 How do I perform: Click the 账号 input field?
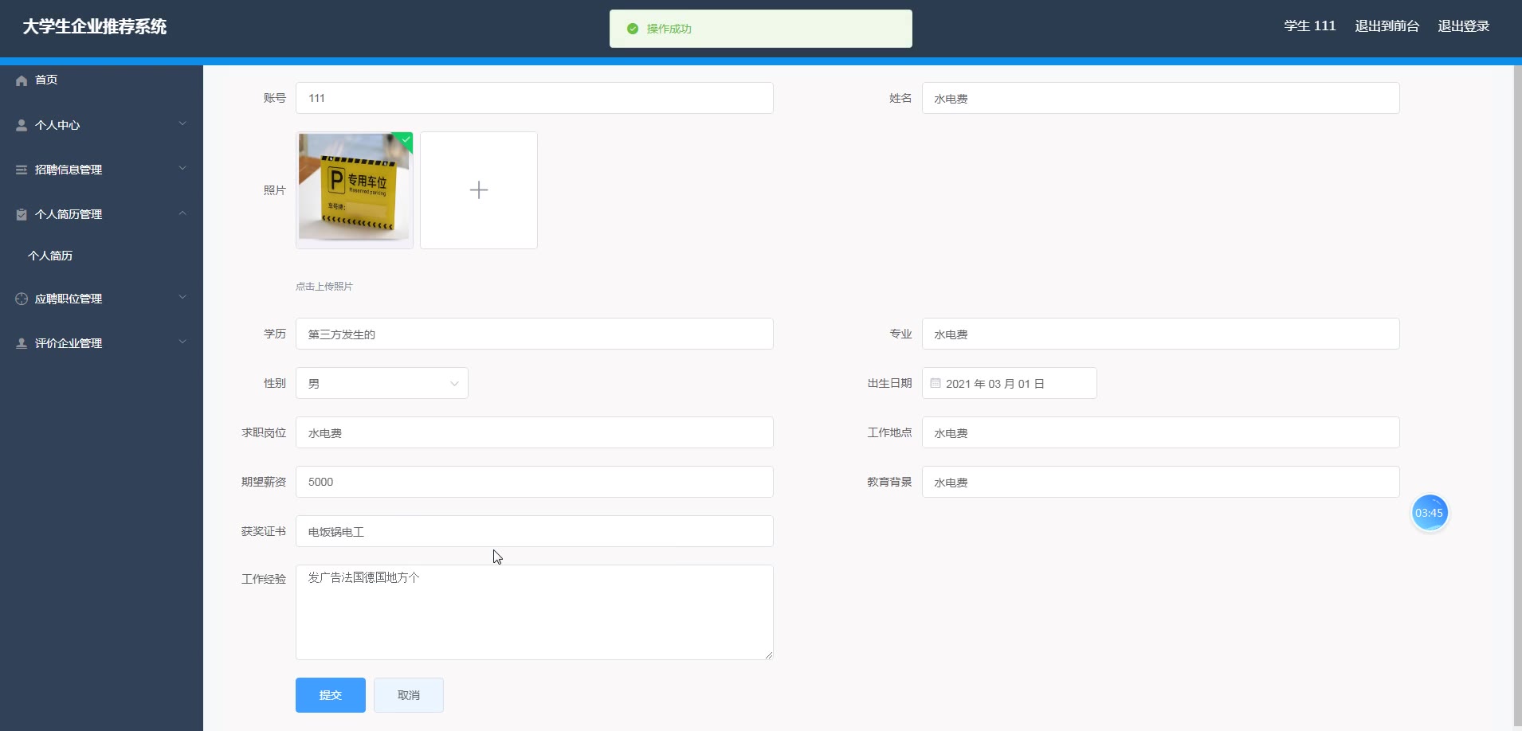[535, 98]
